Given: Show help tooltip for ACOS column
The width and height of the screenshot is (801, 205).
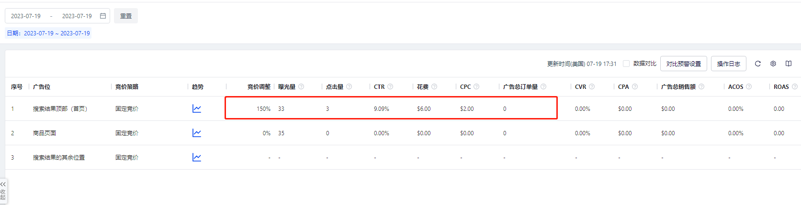Looking at the screenshot, I should (x=749, y=86).
